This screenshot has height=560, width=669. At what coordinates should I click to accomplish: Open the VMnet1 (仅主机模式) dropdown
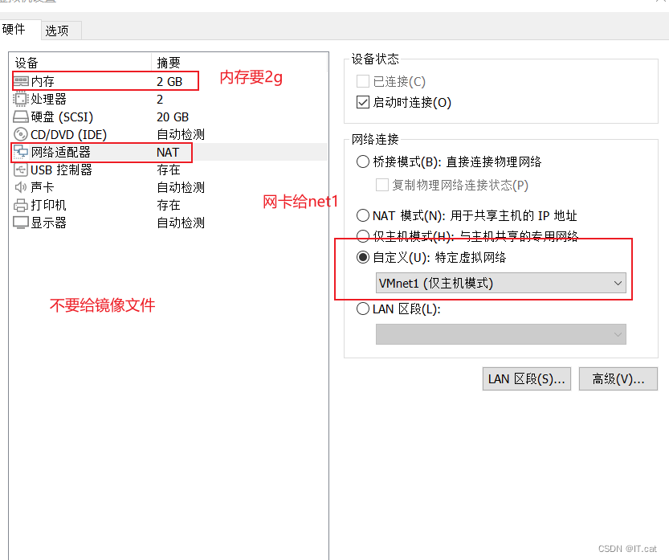tap(501, 283)
